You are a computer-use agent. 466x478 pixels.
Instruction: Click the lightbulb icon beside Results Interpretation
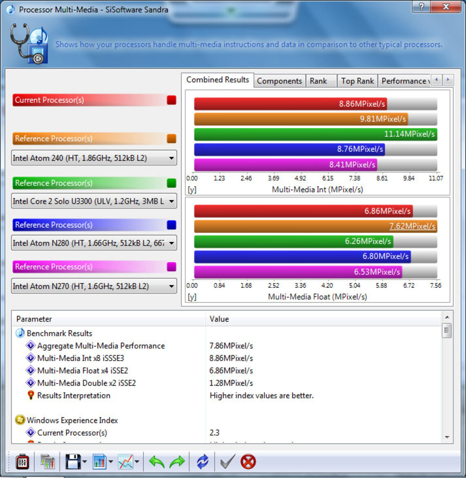coord(31,395)
